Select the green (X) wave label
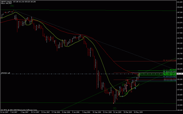This screenshot has height=114, width=183. [114, 108]
